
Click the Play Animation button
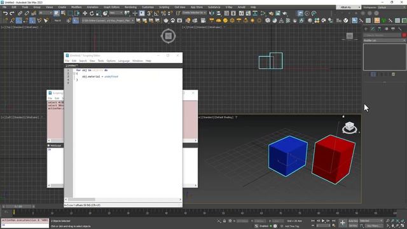click(x=323, y=221)
